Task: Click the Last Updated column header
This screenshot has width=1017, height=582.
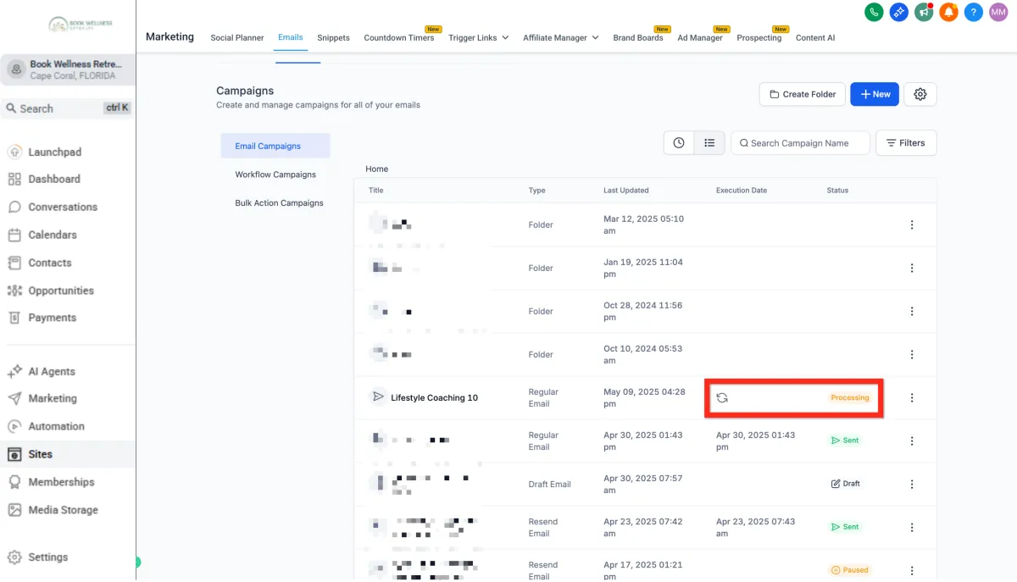Action: tap(626, 191)
